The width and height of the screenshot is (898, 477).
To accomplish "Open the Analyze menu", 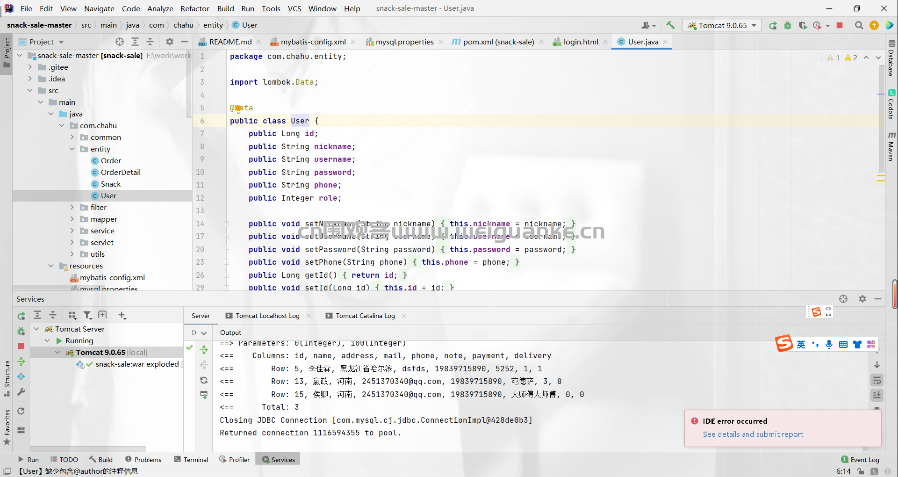I will [160, 8].
